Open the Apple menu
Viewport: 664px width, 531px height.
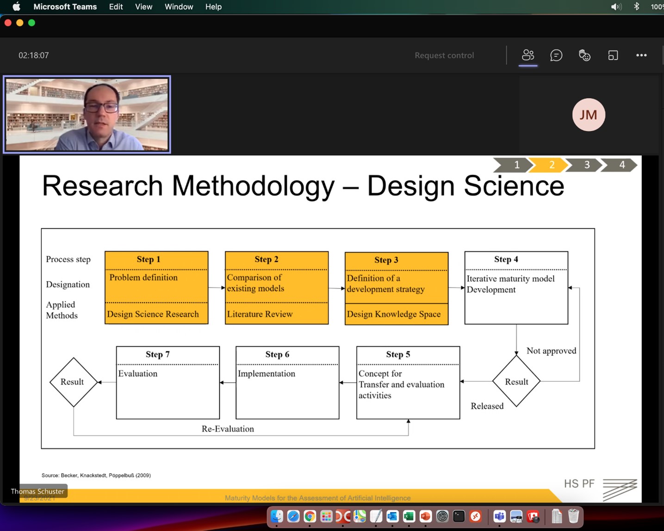[16, 7]
